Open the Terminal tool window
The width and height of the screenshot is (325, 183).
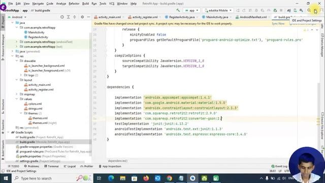(x=51, y=166)
